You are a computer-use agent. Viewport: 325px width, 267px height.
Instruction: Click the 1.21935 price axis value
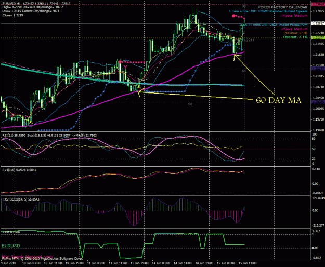(318, 44)
